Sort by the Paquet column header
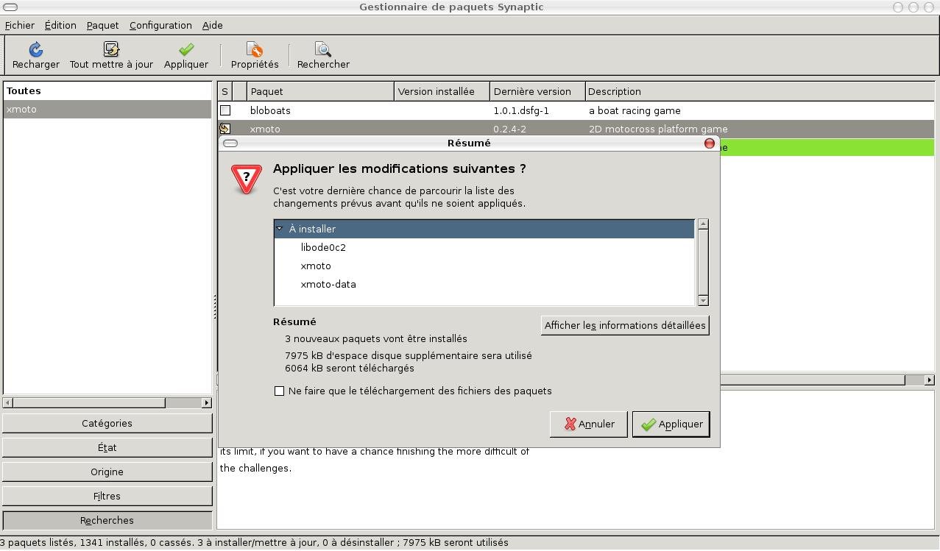This screenshot has height=551, width=940. tap(320, 91)
